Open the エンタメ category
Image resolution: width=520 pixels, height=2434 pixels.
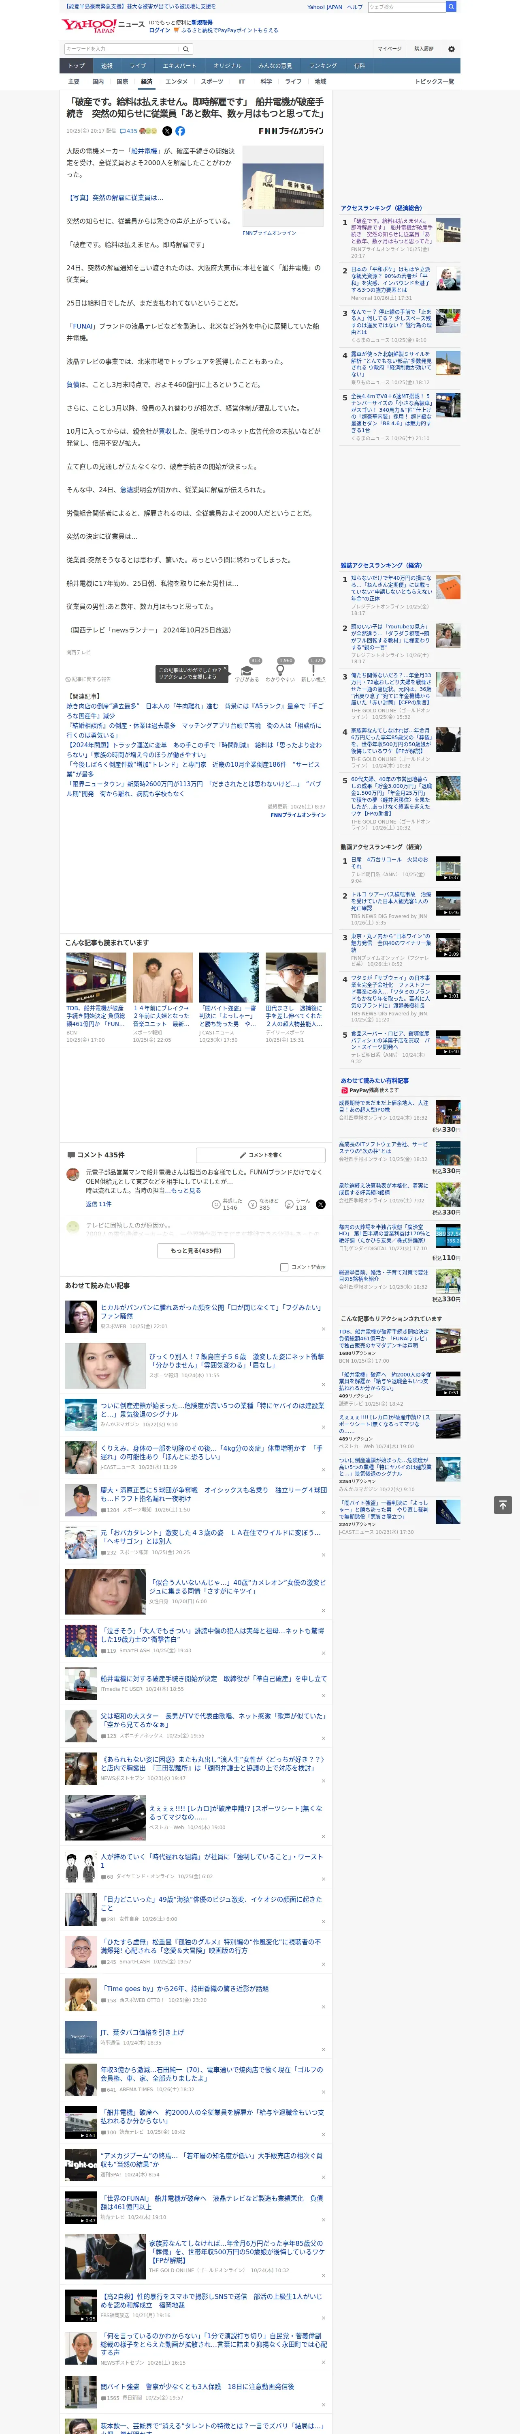click(177, 81)
